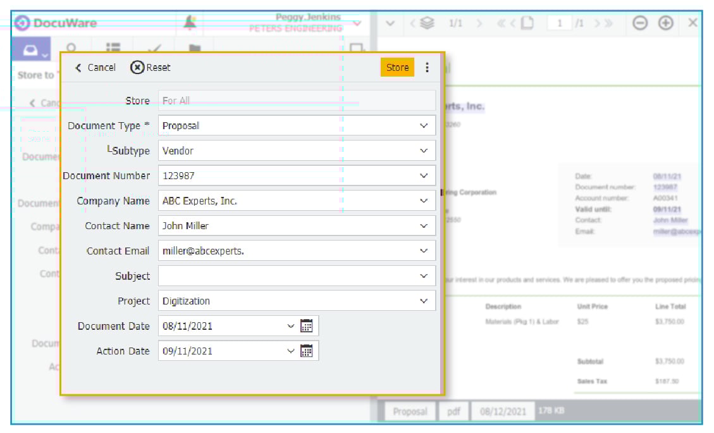Click into the empty Subject field
This screenshot has height=433, width=714.
coord(288,276)
